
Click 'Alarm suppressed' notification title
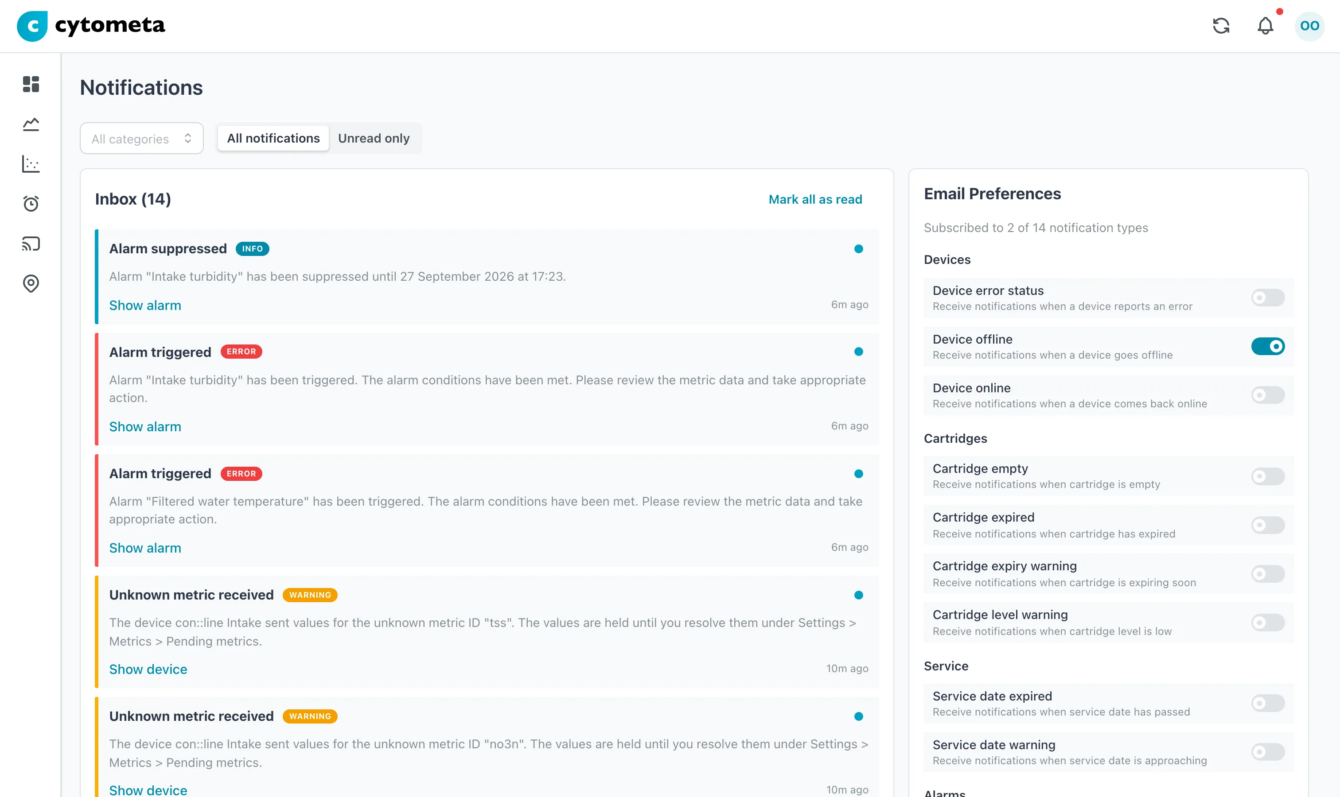tap(167, 249)
